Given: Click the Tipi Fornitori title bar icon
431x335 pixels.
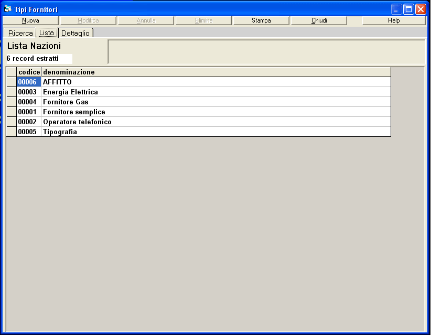Looking at the screenshot, I should [7, 9].
